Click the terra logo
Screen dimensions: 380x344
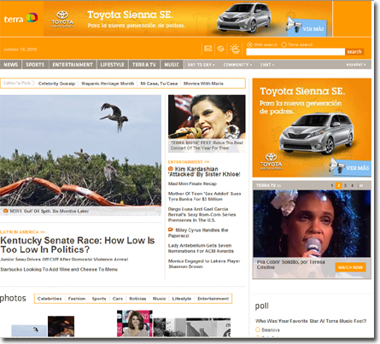pyautogui.click(x=20, y=19)
